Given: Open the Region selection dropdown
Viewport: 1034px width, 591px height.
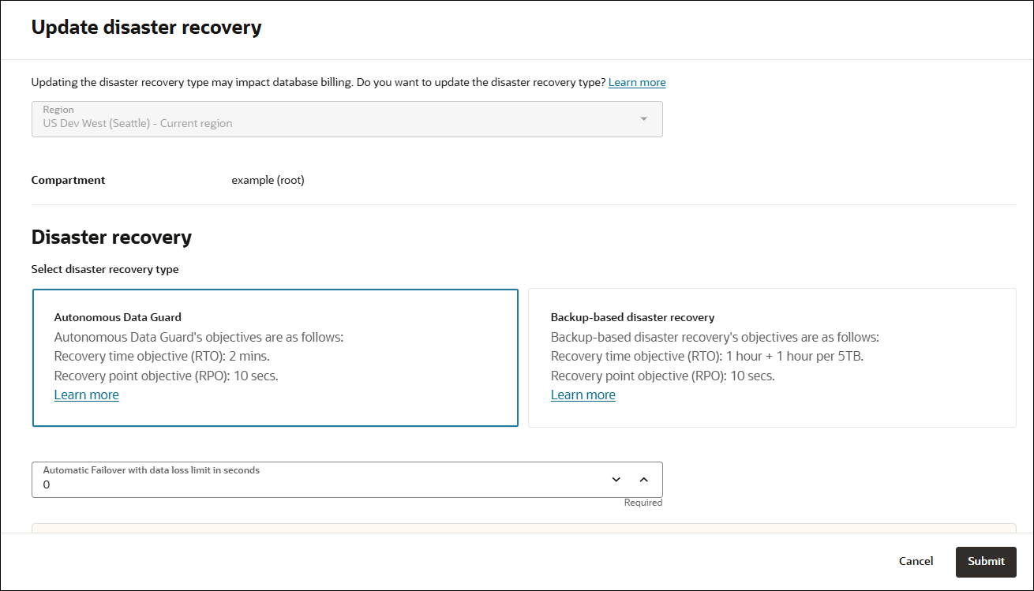Looking at the screenshot, I should click(x=644, y=118).
